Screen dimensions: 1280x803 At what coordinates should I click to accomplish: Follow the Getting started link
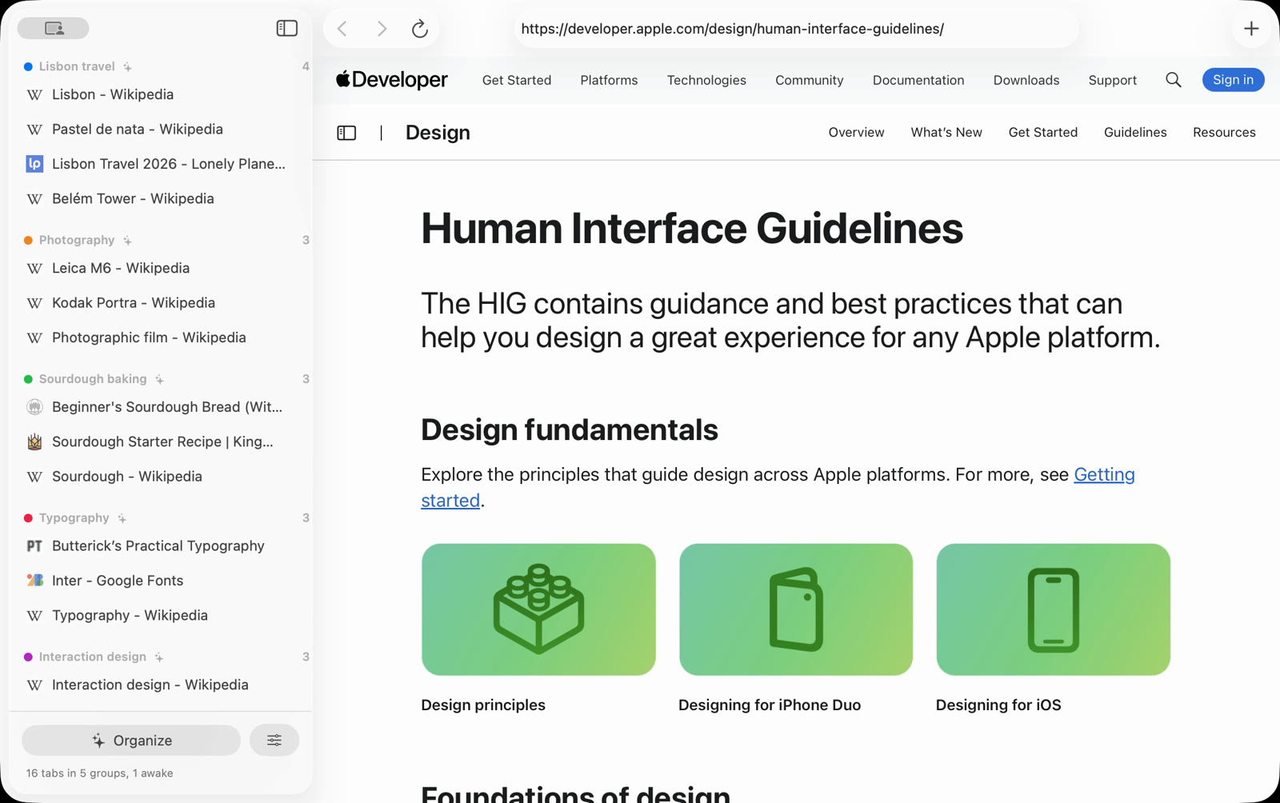tap(1104, 474)
